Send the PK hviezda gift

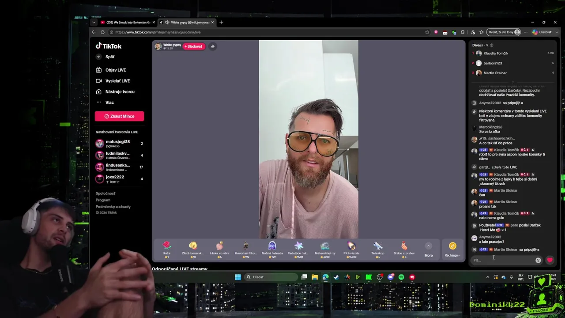351,250
